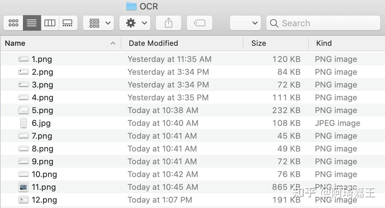Select the 12.png thumbnail icon
385x208 pixels.
[23, 200]
